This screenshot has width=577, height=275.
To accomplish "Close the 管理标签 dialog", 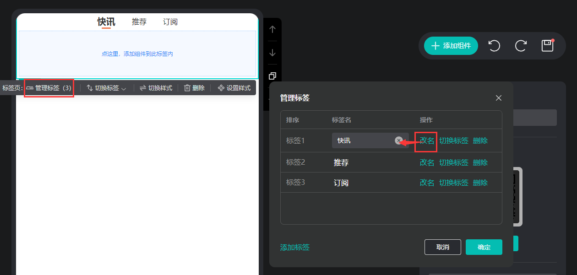I will 499,98.
